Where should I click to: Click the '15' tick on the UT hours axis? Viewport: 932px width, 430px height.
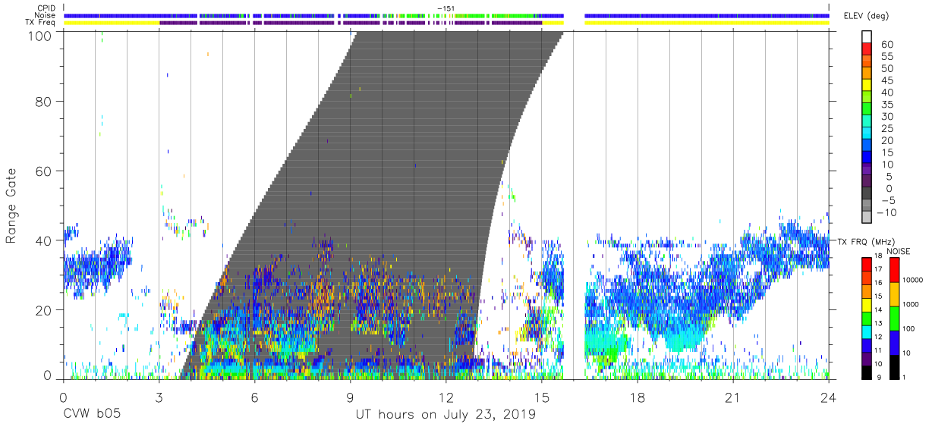pos(542,397)
